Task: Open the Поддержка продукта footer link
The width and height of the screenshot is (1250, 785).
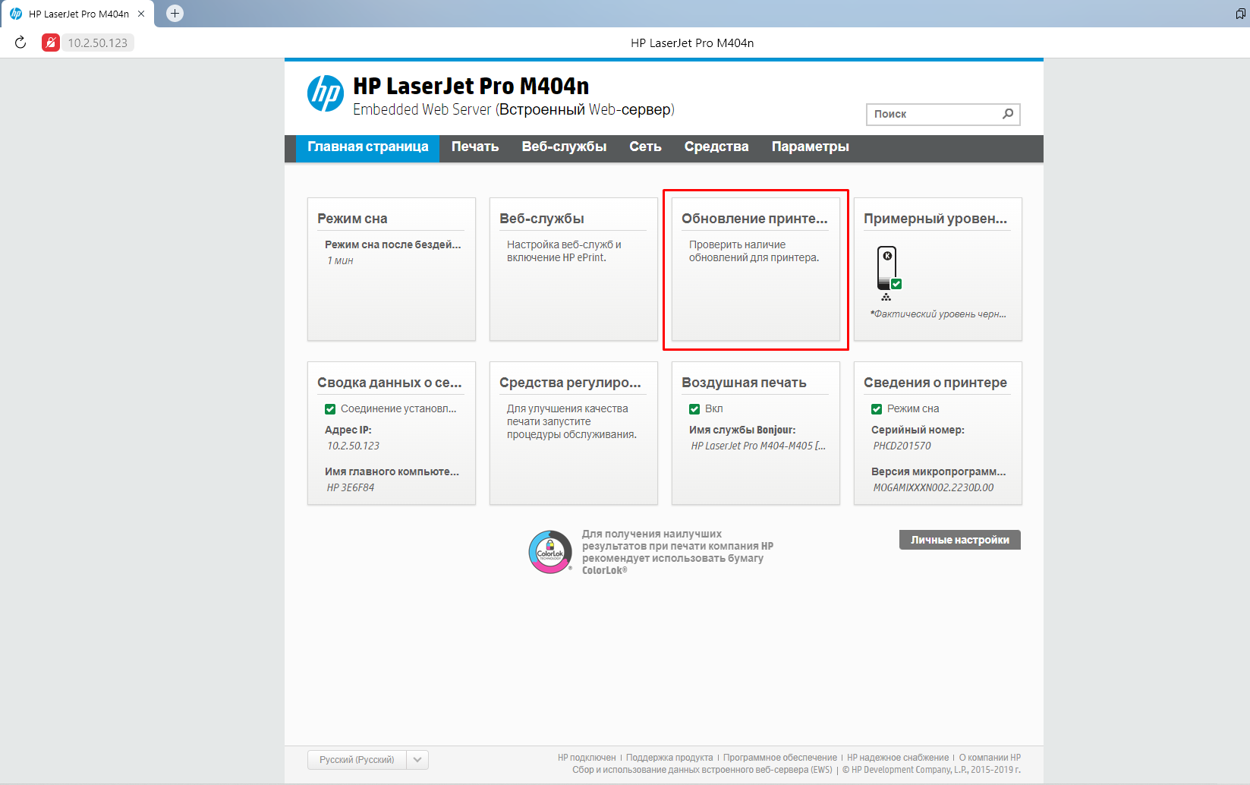Action: click(669, 758)
